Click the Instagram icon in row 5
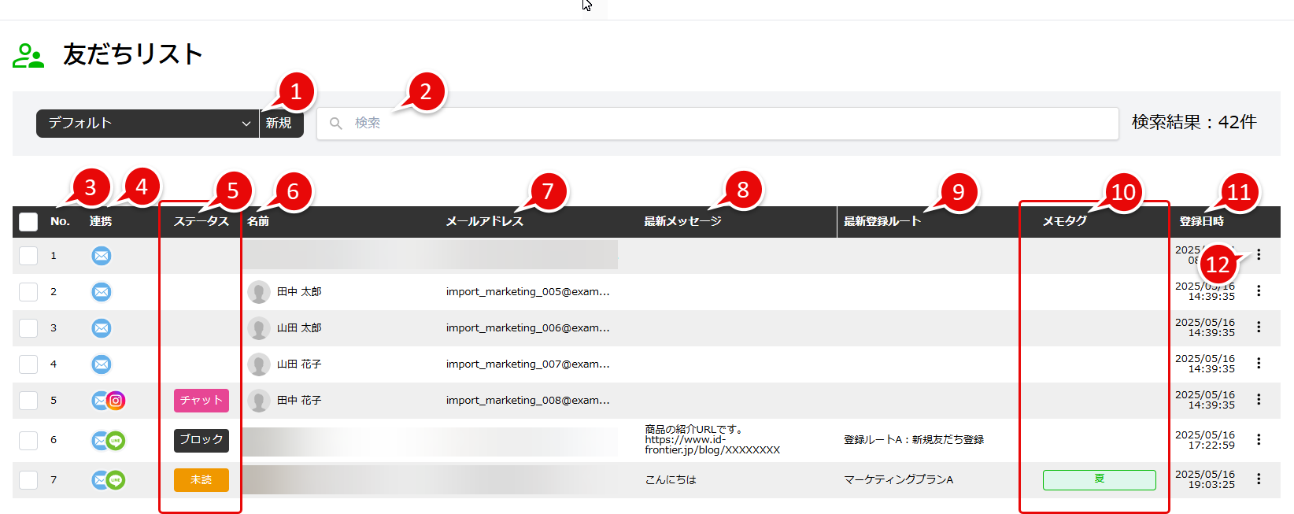1294x514 pixels. click(116, 401)
